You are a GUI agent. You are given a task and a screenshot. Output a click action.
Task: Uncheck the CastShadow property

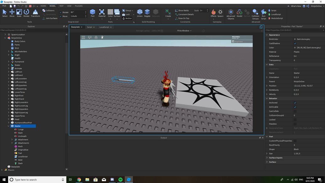tap(295, 43)
